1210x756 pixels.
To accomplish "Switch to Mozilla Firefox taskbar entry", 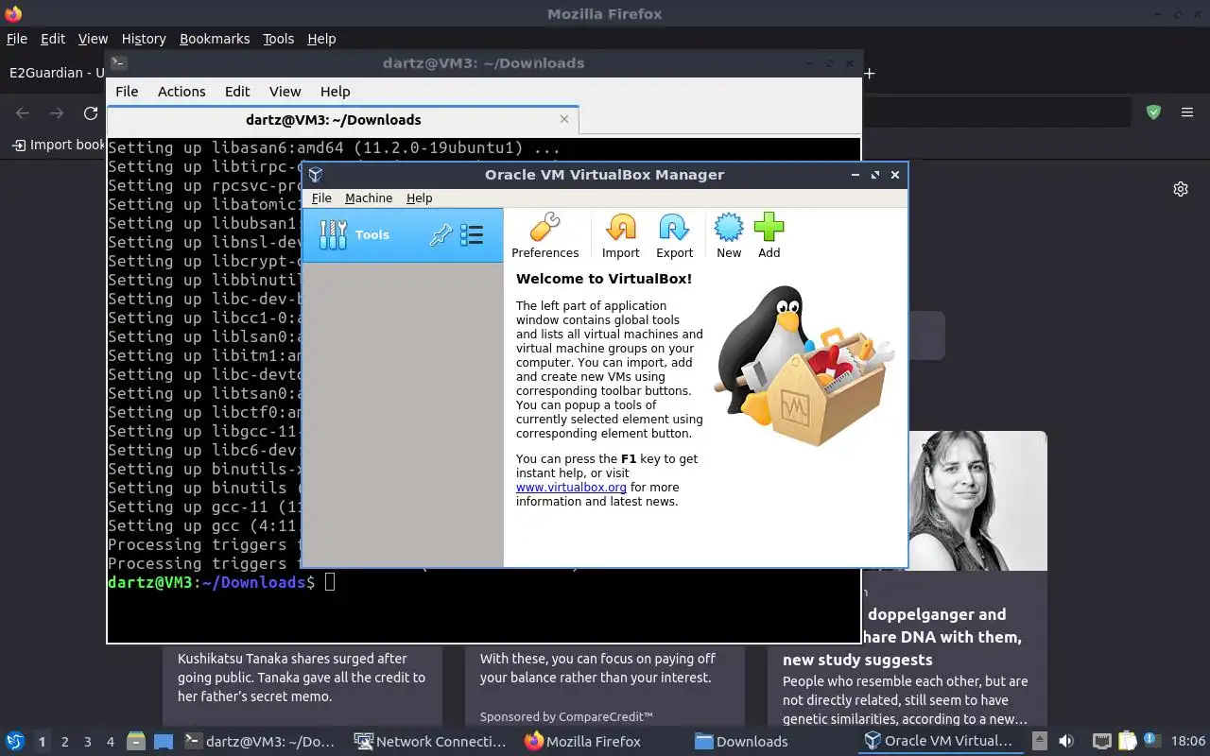I will click(583, 742).
